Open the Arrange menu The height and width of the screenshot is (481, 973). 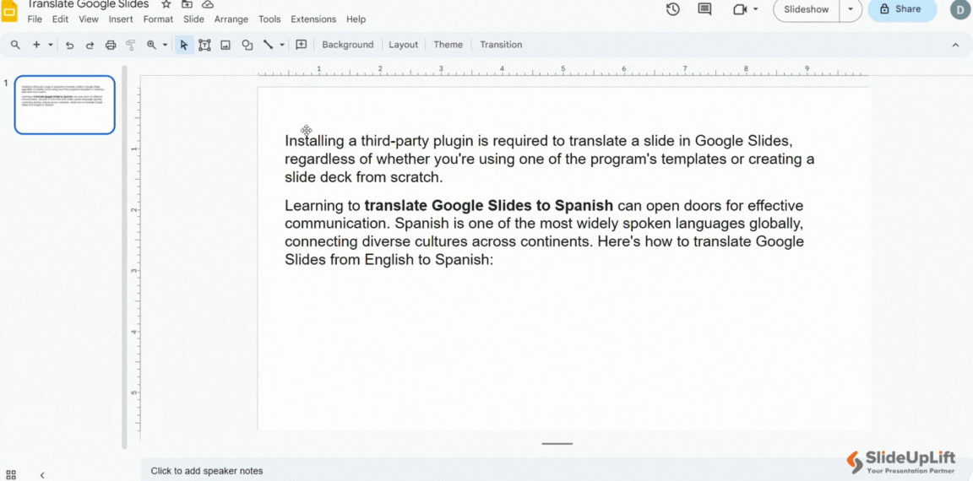click(x=231, y=19)
